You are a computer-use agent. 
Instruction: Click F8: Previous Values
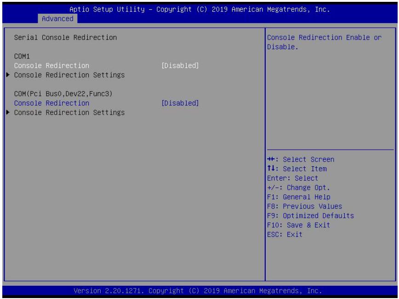tap(304, 206)
